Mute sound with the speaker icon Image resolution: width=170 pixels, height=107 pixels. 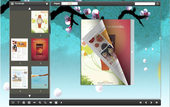35,103
